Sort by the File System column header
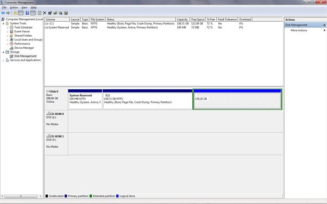327x204 pixels. point(97,19)
